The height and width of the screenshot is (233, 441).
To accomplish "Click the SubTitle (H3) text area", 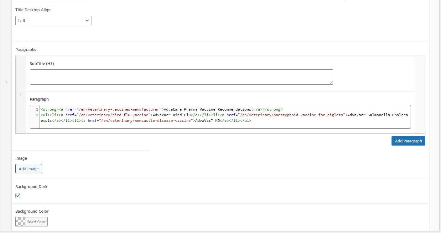I will click(181, 77).
